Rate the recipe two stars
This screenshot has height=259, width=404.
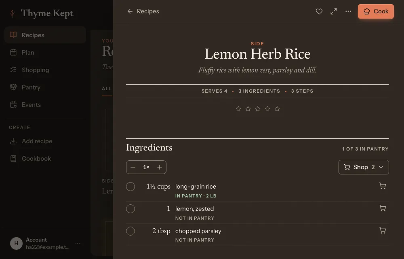pos(248,109)
